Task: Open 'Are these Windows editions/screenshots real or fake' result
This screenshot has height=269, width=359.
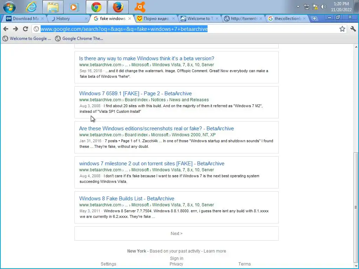Action: click(156, 128)
